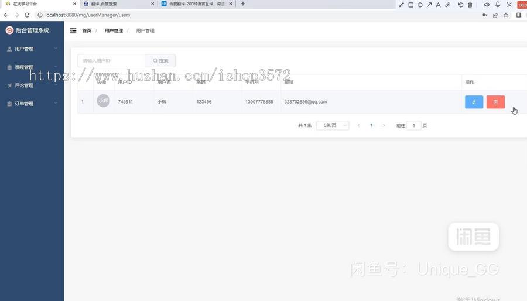This screenshot has width=527, height=301.
Task: Expand the 订单管理 sidebar menu
Action: [32, 104]
